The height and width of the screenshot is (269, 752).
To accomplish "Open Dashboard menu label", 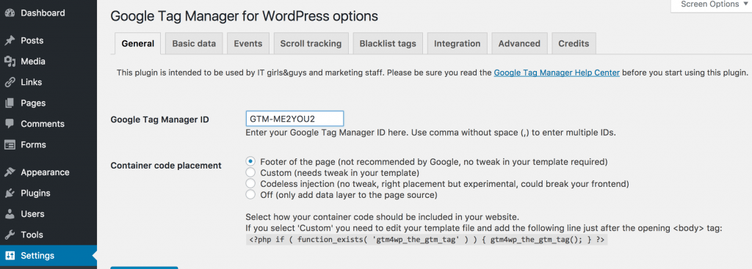I will tap(43, 13).
